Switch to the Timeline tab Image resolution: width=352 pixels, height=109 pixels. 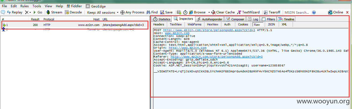tap(286, 19)
